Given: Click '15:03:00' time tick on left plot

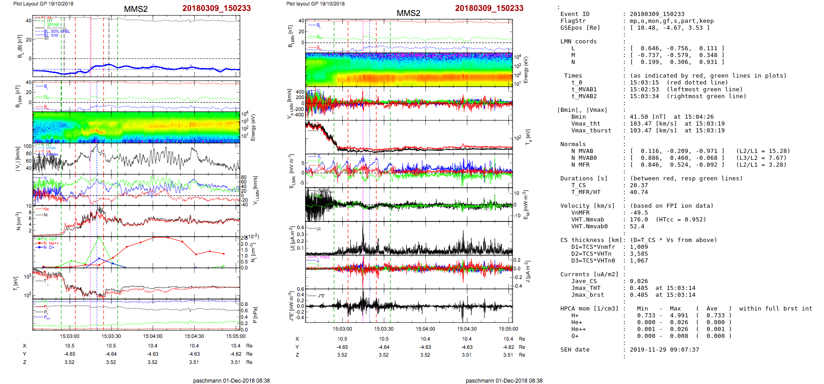Looking at the screenshot, I should click(x=69, y=336).
